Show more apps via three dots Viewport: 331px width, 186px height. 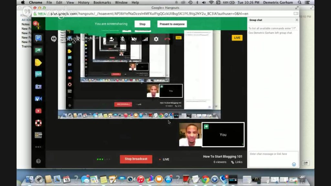point(38,147)
